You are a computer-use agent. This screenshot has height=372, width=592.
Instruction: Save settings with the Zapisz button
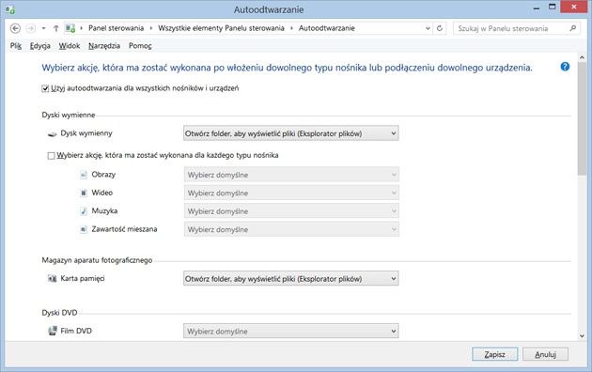pyautogui.click(x=494, y=354)
